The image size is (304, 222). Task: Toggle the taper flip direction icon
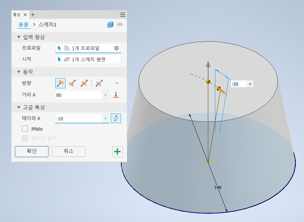click(116, 118)
